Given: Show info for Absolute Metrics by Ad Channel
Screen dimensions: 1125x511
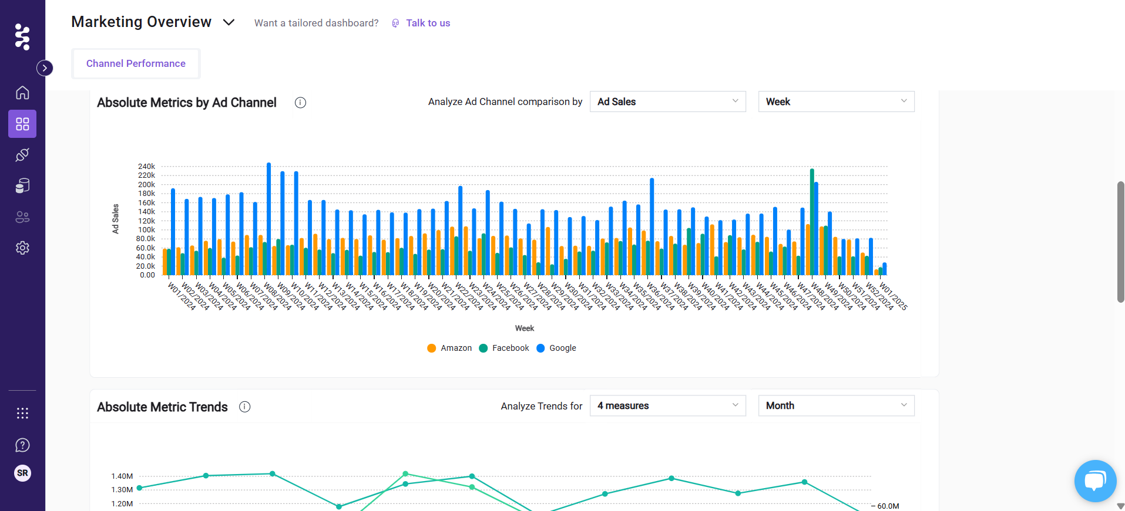Looking at the screenshot, I should click(300, 103).
